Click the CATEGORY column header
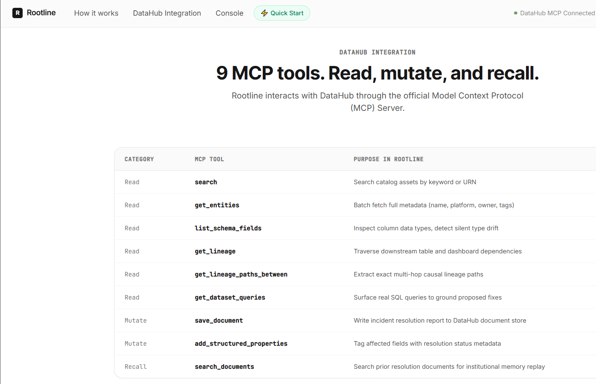This screenshot has width=596, height=384. point(139,159)
